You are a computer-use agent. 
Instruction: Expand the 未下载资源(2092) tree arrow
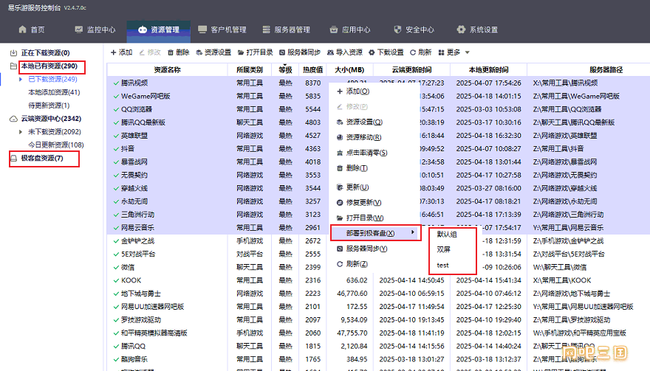(x=21, y=132)
